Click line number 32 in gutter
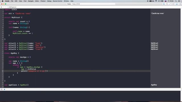This screenshot has height=102, width=182. [x=3, y=71]
